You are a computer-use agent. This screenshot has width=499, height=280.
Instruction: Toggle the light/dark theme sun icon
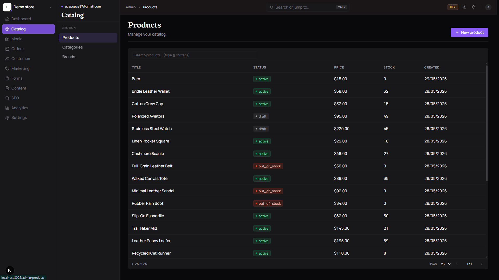tap(464, 7)
